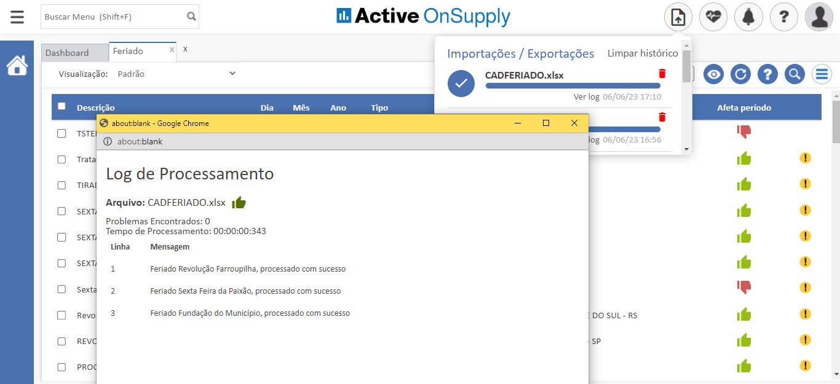This screenshot has height=384, width=840.
Task: Click the Limpar histórico link
Action: point(642,53)
